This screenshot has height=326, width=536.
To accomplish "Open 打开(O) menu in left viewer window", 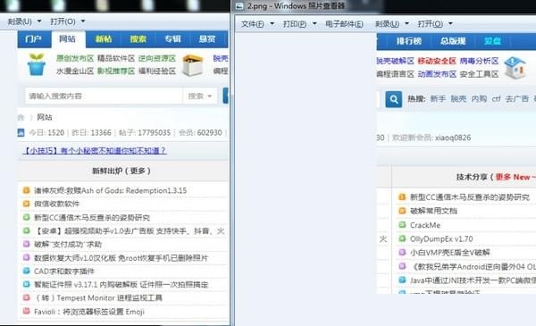I will tap(67, 21).
